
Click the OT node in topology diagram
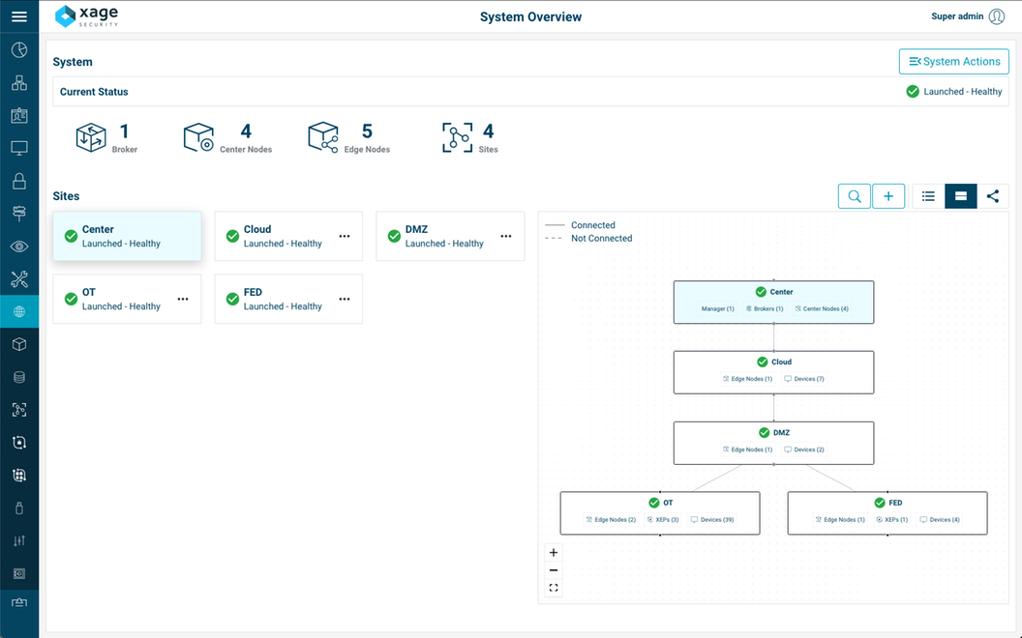[660, 513]
